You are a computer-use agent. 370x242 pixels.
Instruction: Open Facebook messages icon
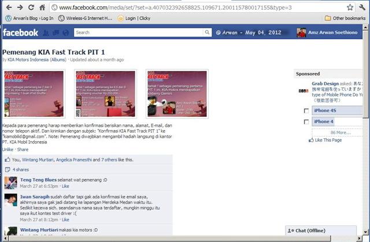point(56,33)
